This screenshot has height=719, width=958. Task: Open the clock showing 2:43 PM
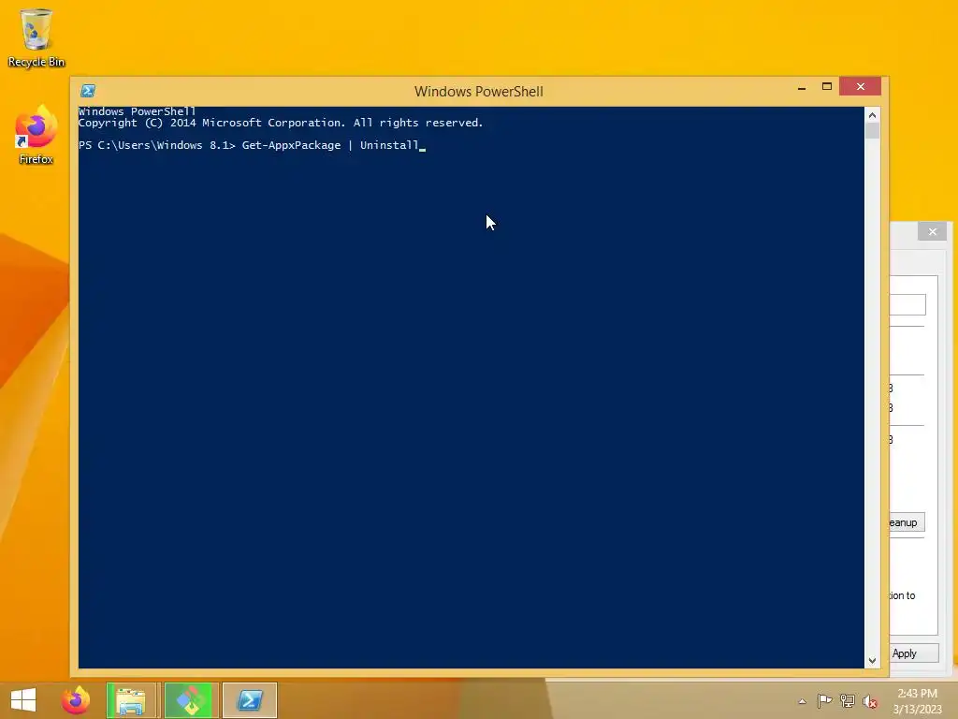[x=917, y=701]
